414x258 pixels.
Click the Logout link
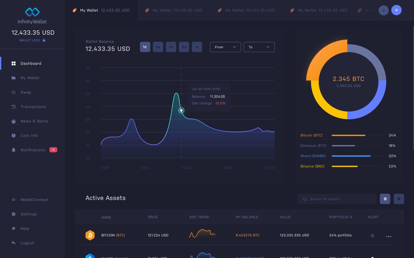[27, 243]
